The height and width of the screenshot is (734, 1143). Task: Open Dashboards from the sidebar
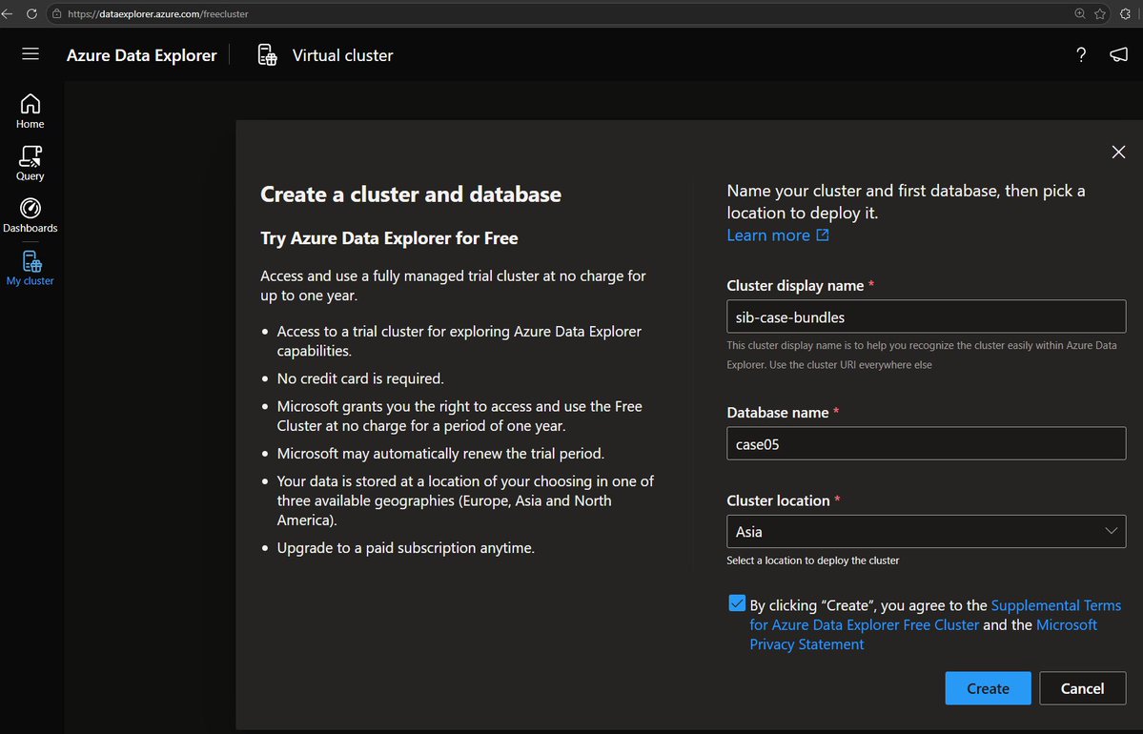tap(30, 215)
